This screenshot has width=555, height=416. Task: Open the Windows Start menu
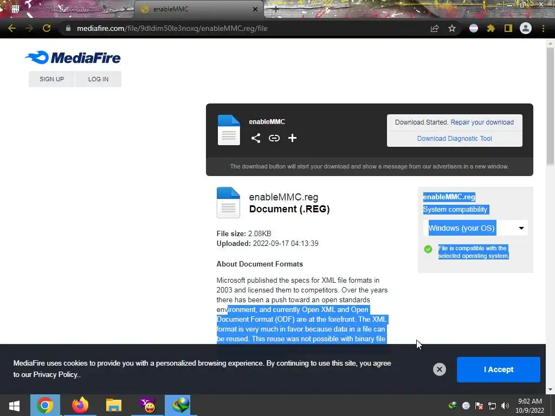click(14, 405)
